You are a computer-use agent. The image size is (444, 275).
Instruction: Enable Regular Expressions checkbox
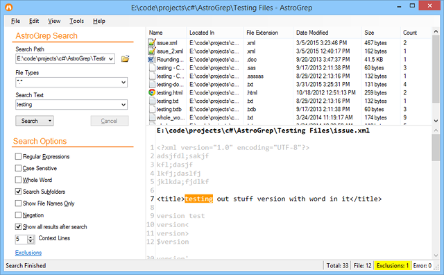coord(18,156)
